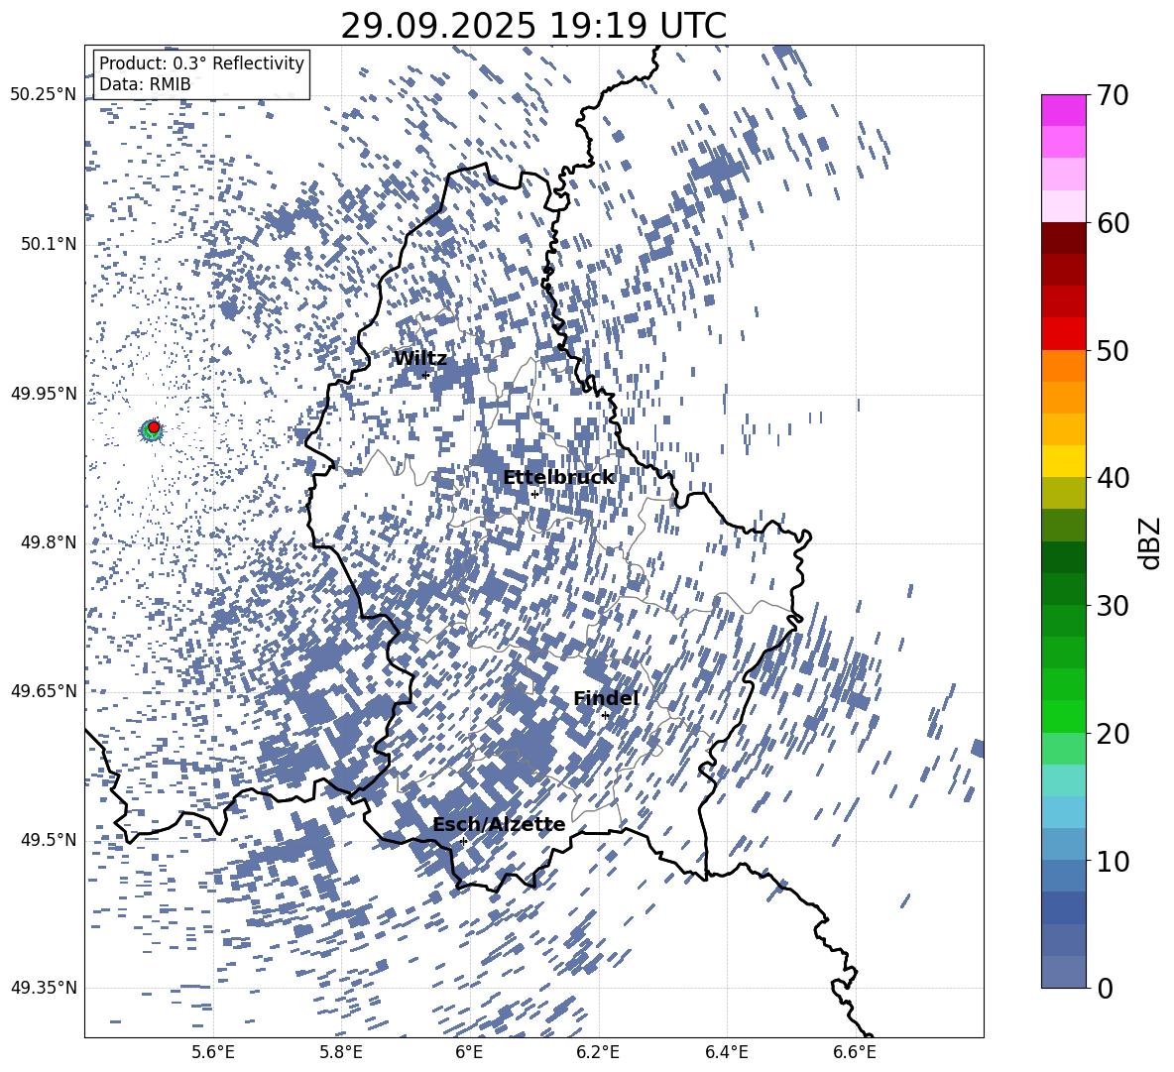The image size is (1174, 1072).
Task: Click the magenta top colorbar segment
Action: tap(1063, 111)
